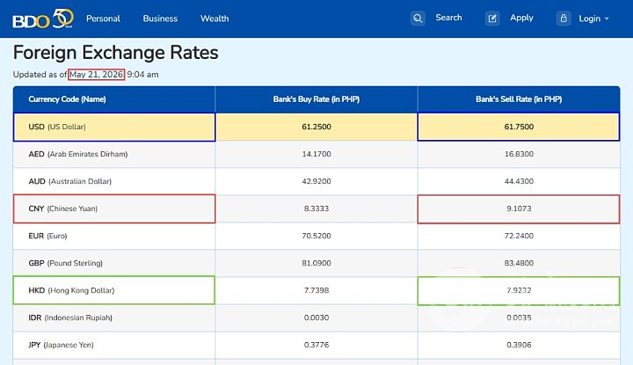Select the CNY (Chinese Yuan) label
This screenshot has width=633, height=365.
tap(63, 208)
